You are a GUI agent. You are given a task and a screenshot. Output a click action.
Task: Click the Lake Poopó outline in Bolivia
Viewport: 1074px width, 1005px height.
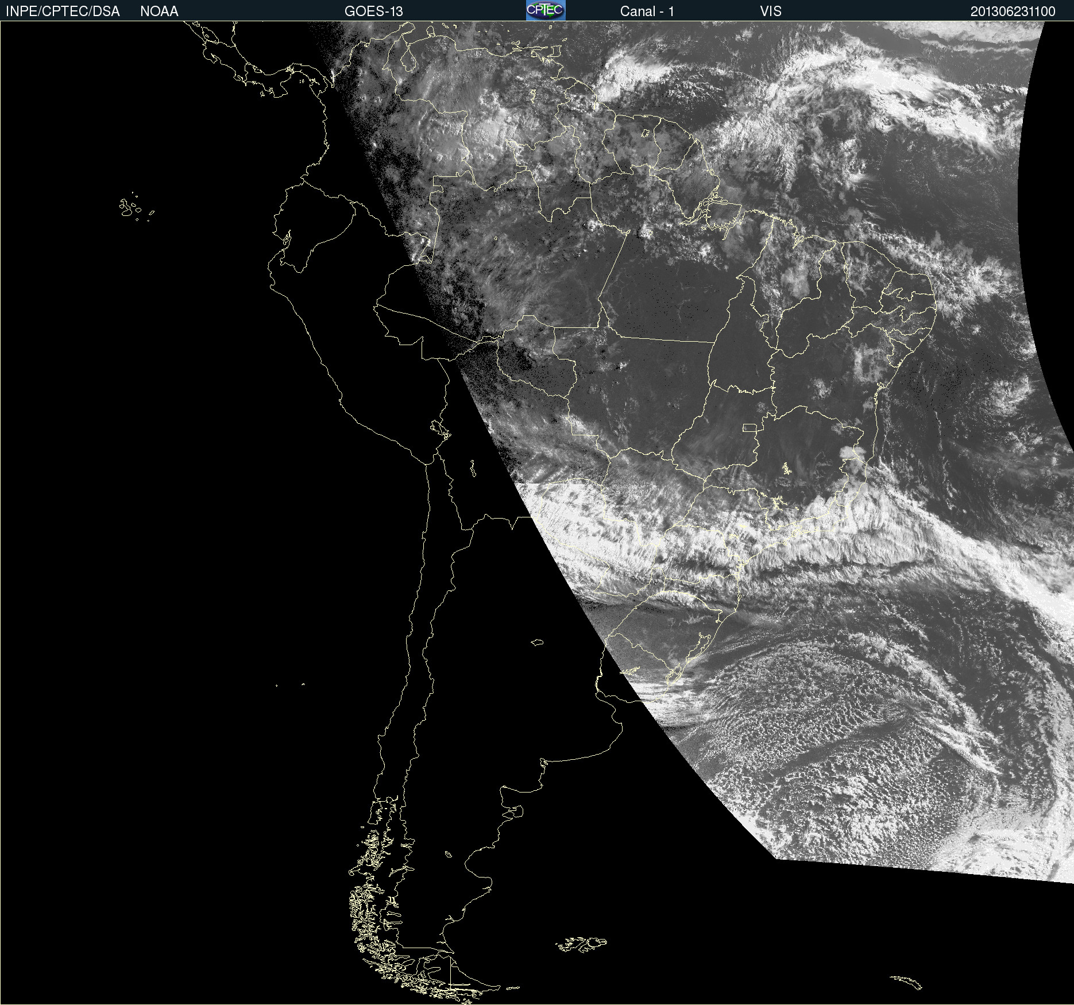[473, 468]
